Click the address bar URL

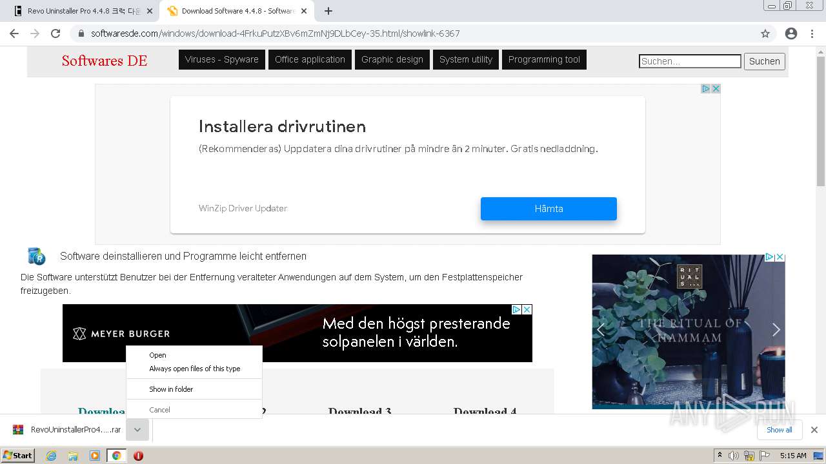click(x=276, y=34)
